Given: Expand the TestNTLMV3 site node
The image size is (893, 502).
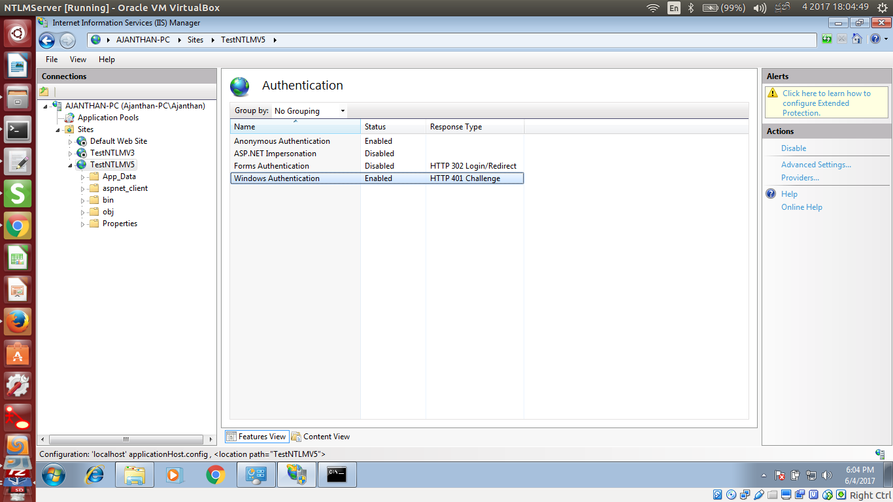Looking at the screenshot, I should pyautogui.click(x=71, y=153).
